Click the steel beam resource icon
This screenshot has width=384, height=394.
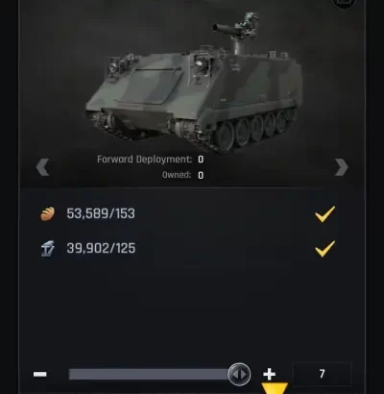tap(48, 249)
